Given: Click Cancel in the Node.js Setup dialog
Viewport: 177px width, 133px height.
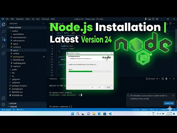Looking at the screenshot, I should (x=108, y=87).
